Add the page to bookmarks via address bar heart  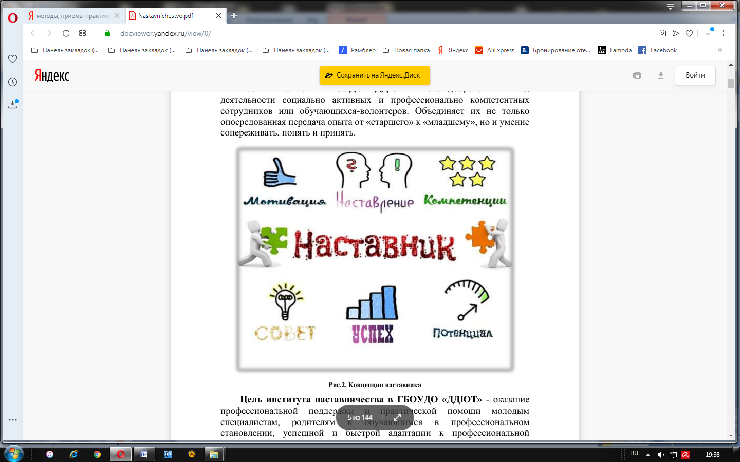point(689,33)
